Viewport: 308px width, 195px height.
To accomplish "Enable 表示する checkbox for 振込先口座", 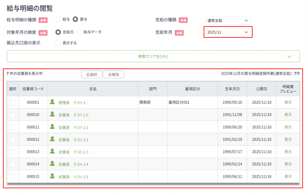I will click(x=58, y=43).
